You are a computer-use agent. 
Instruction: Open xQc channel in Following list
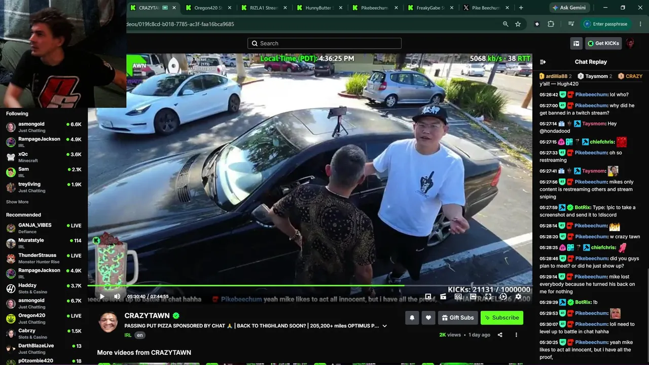pyautogui.click(x=44, y=157)
